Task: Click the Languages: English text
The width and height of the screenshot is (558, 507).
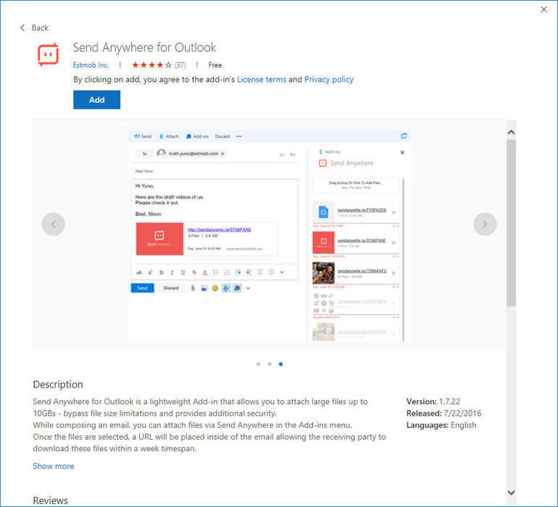Action: 441,425
